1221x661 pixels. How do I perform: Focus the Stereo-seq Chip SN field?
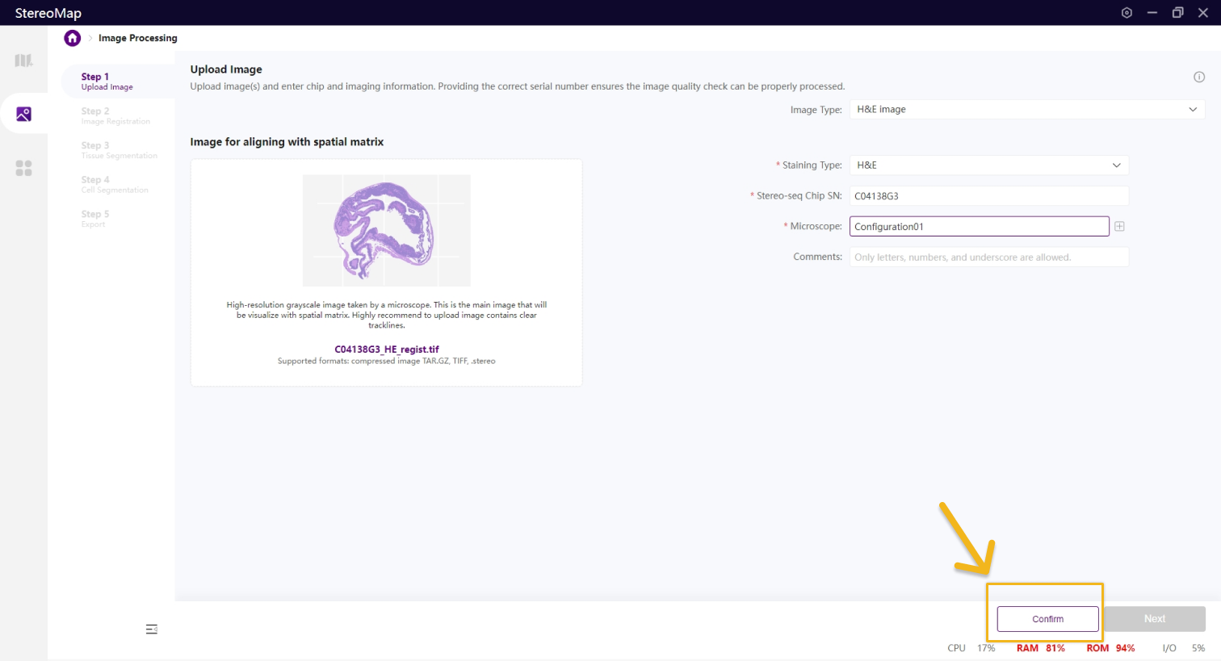pos(988,196)
